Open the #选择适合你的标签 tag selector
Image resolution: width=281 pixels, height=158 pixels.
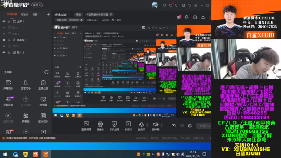[x=99, y=14]
